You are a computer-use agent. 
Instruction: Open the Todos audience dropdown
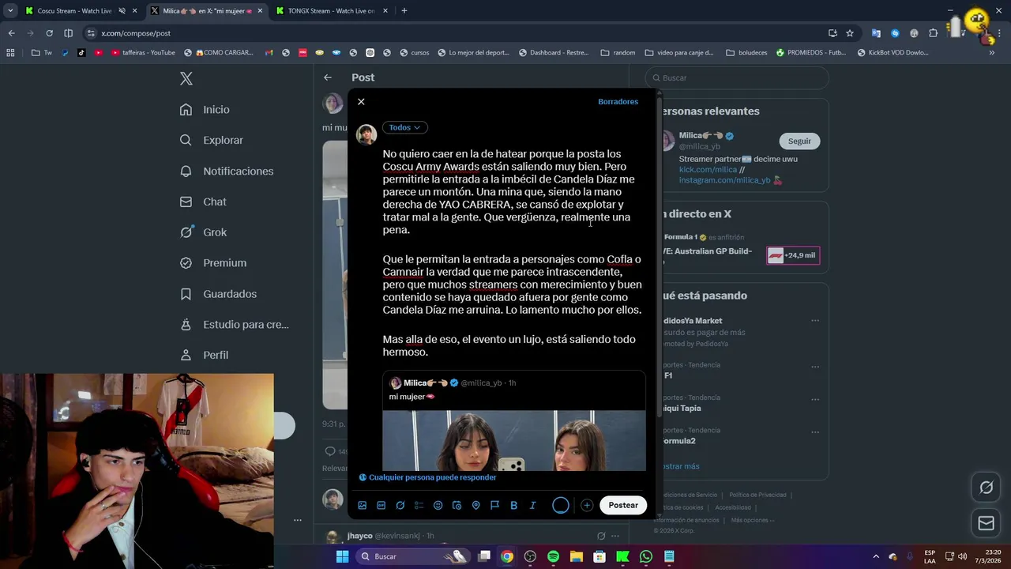click(405, 127)
